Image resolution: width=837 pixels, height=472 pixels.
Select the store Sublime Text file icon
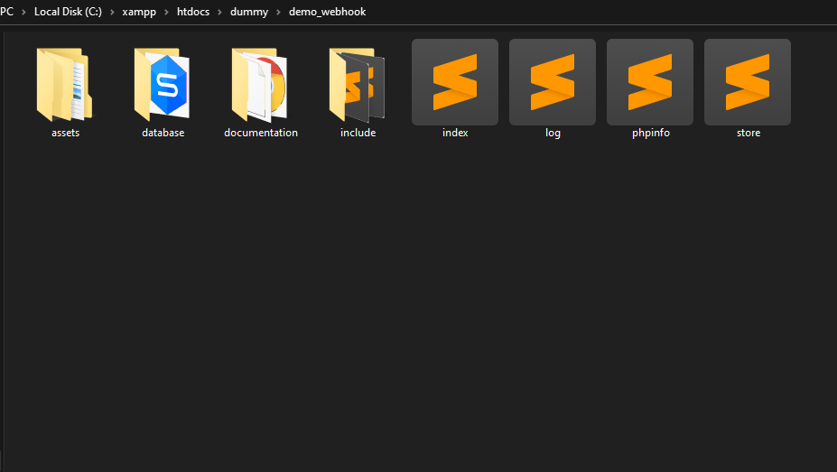point(748,82)
